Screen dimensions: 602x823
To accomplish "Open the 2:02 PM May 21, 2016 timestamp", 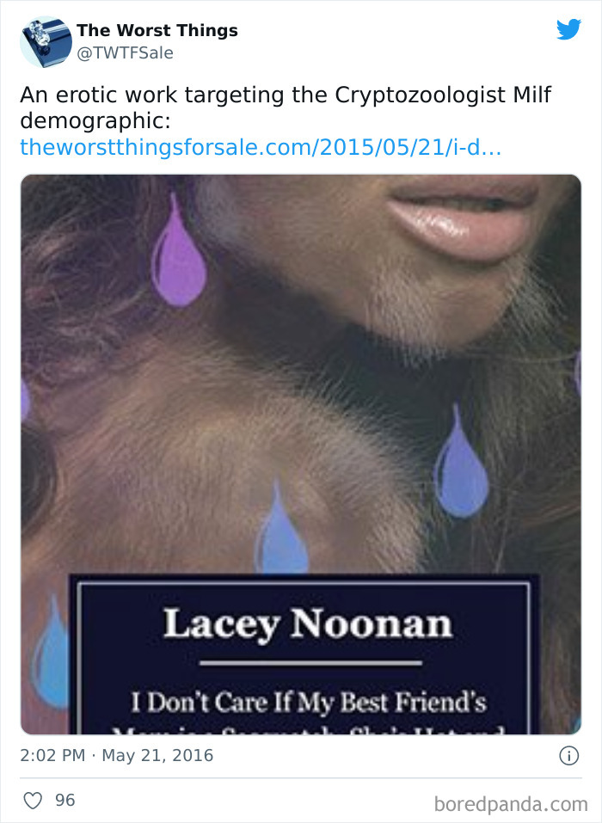I will 116,755.
